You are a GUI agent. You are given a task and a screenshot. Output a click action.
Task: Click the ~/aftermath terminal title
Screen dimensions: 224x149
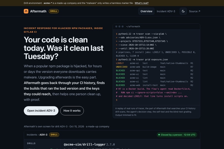coord(133,27)
